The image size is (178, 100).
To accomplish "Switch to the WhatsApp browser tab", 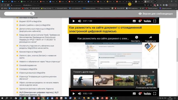I will click(24, 2).
